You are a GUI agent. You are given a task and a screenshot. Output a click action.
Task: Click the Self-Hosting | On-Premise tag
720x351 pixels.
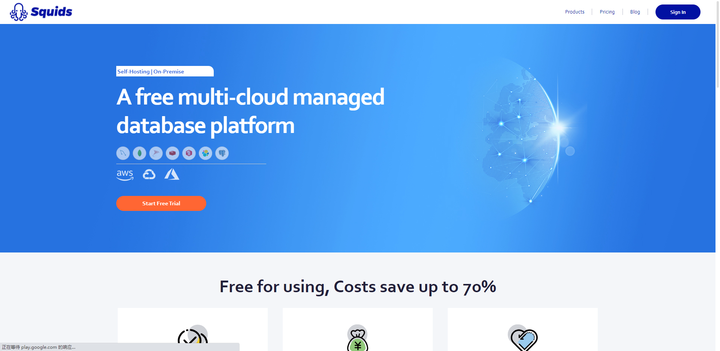pos(165,71)
